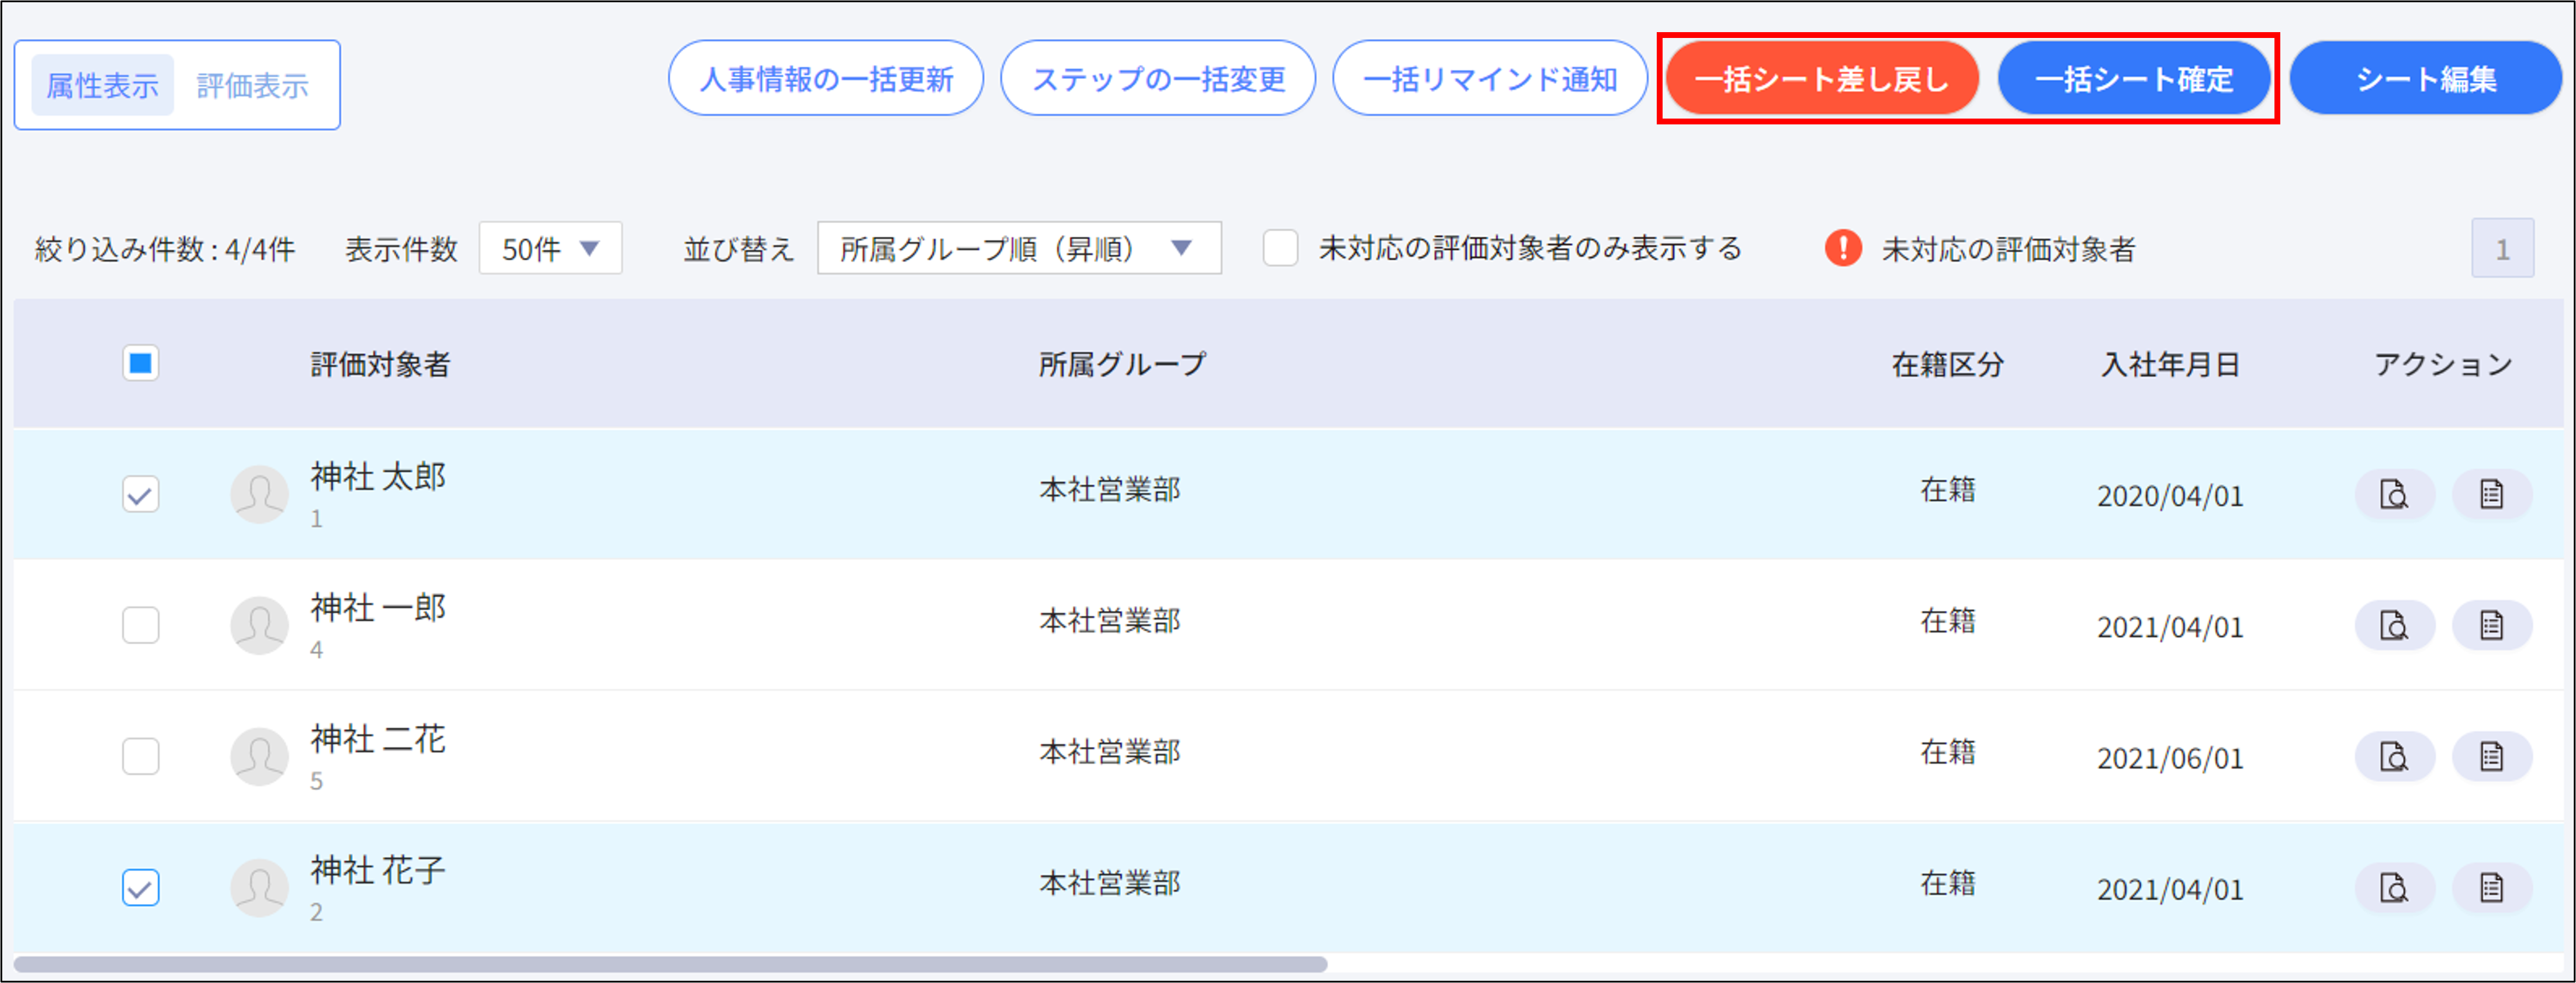2576x983 pixels.
Task: Open the 50件 display count dropdown
Action: point(550,249)
